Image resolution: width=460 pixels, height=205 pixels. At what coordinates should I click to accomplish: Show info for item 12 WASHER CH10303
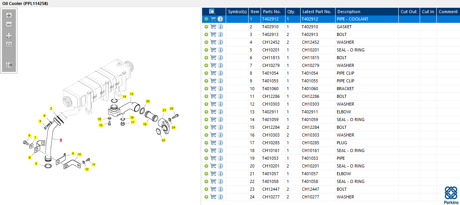[220, 104]
